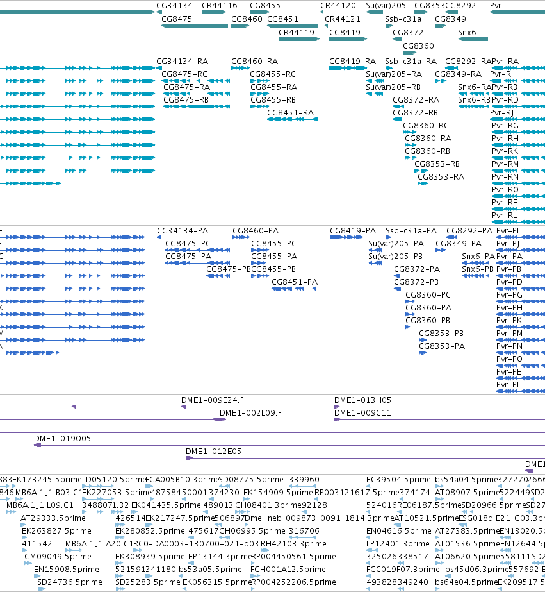Viewport: 545px width, 592px height.
Task: Select the CG8475-PC protein label
Action: (188, 244)
